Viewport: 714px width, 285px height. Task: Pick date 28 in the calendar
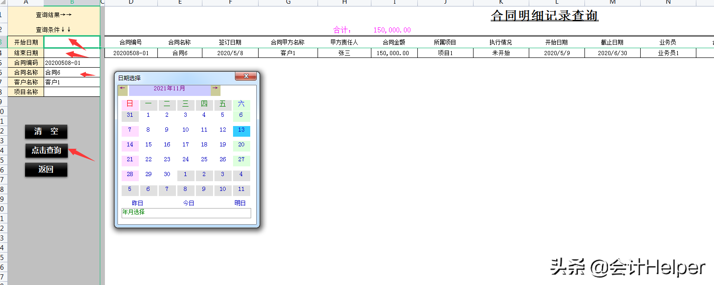coord(130,176)
